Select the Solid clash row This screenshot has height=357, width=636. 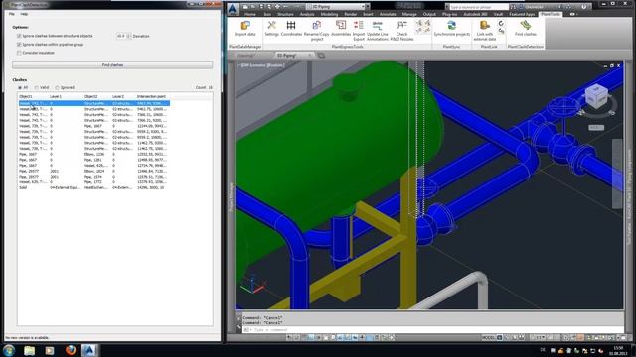pos(94,187)
